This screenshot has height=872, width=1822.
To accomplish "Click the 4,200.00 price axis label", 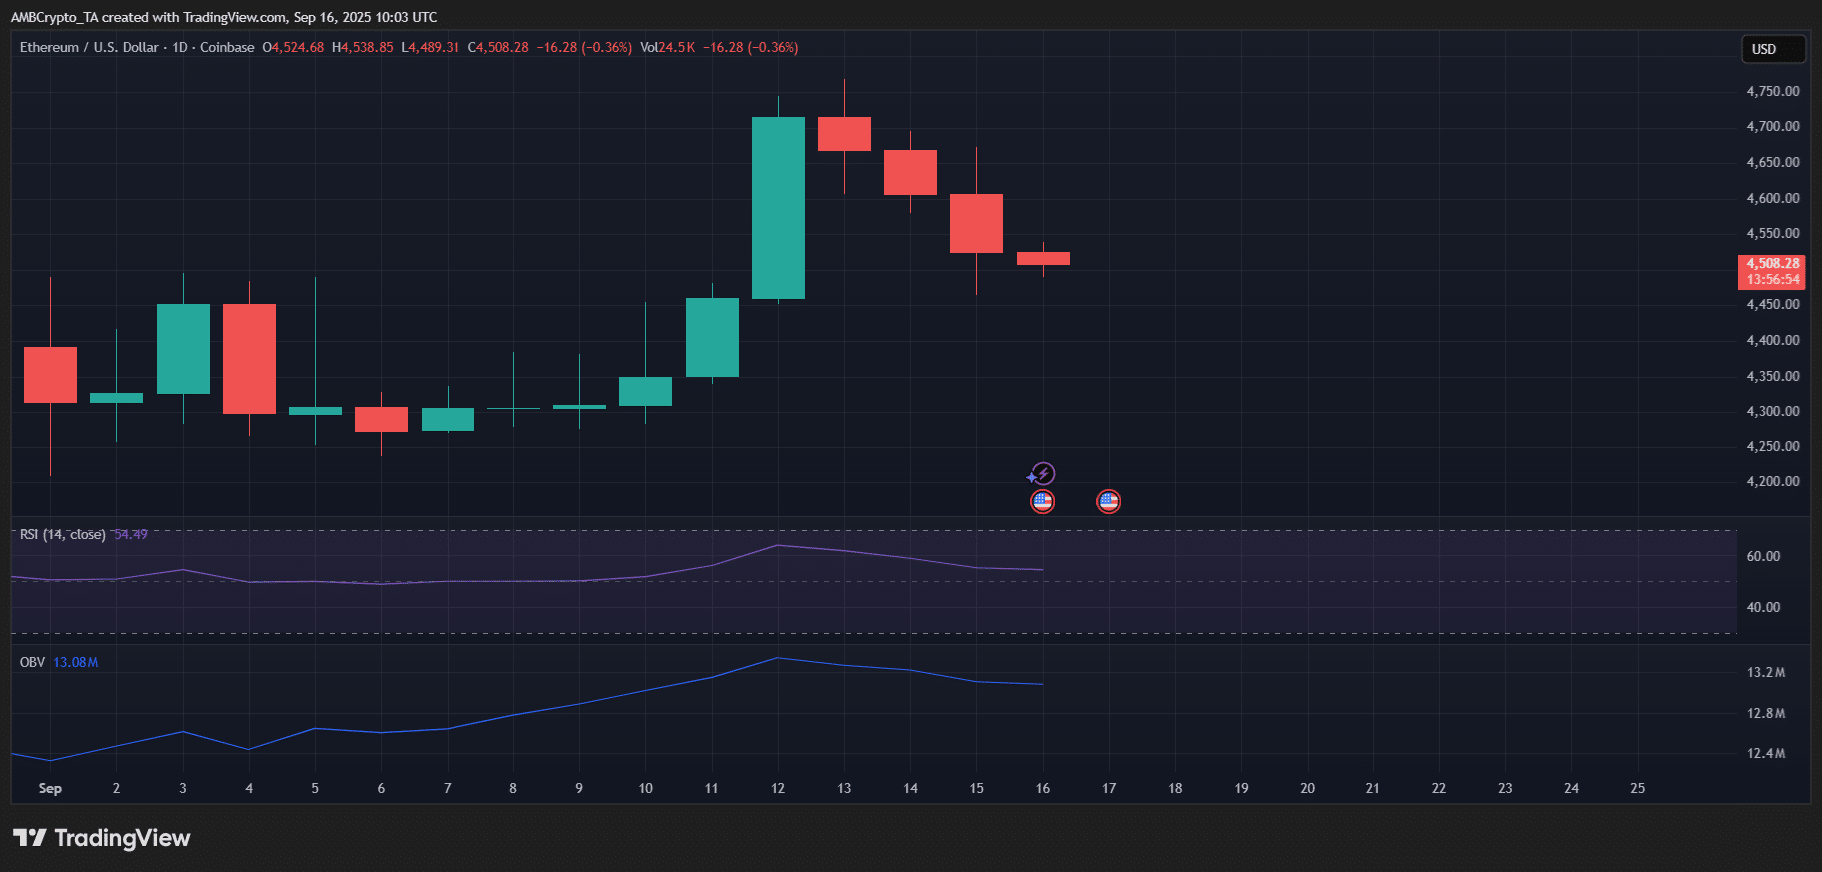I will pyautogui.click(x=1772, y=481).
